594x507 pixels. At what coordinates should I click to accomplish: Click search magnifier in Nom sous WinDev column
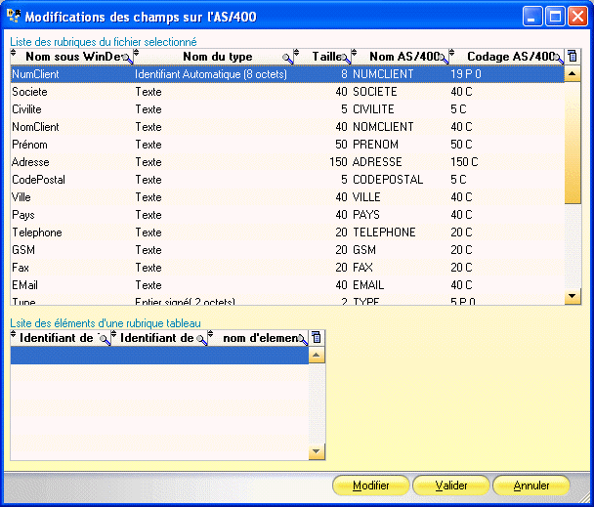pyautogui.click(x=128, y=59)
